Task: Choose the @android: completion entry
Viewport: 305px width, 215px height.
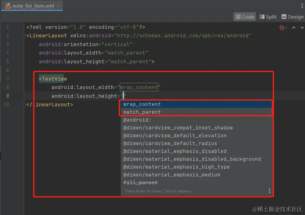Action: (196, 120)
